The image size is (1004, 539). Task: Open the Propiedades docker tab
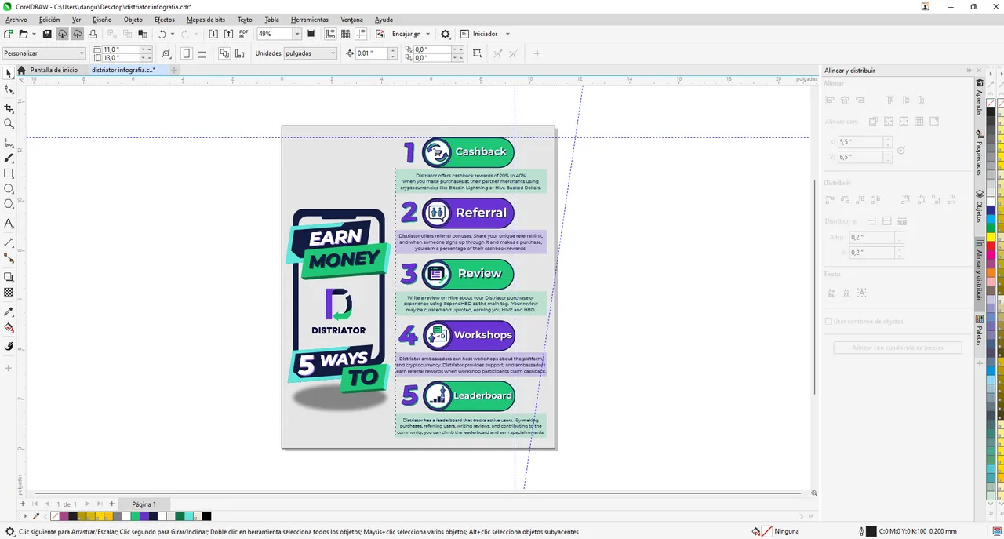click(980, 154)
